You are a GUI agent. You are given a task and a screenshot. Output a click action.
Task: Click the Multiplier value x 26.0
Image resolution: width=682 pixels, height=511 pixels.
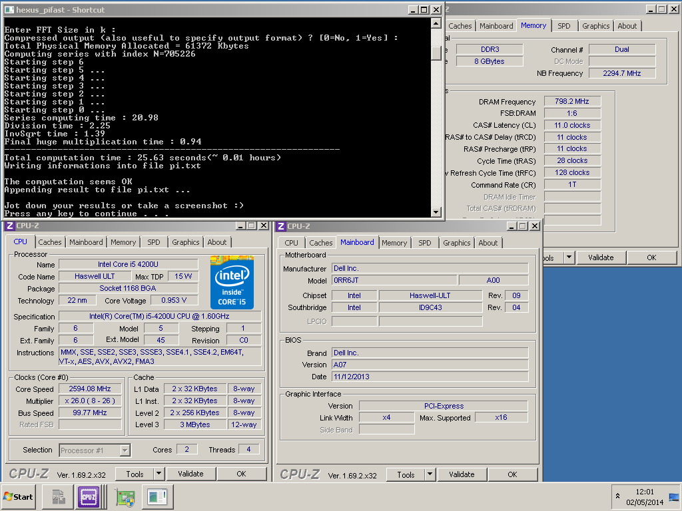(x=90, y=401)
